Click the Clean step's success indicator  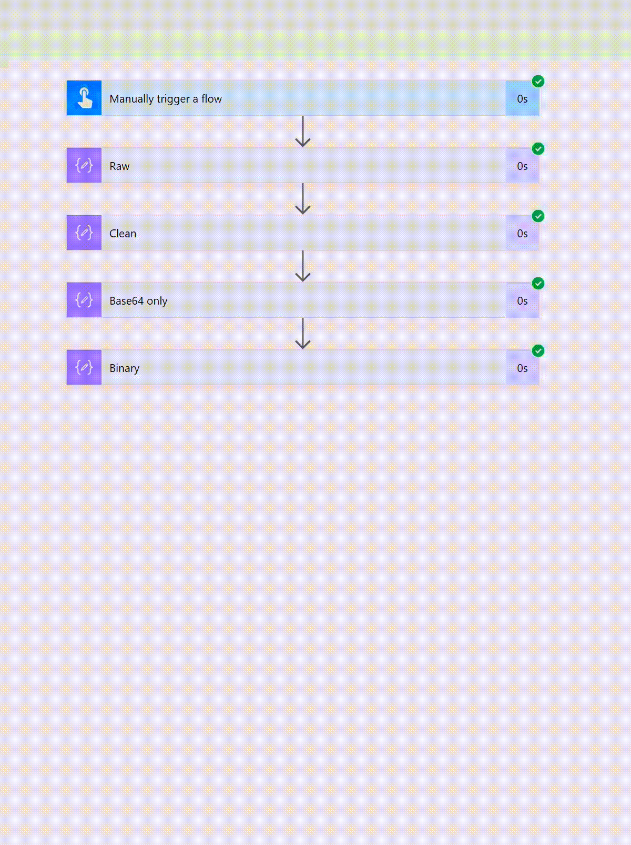coord(538,216)
